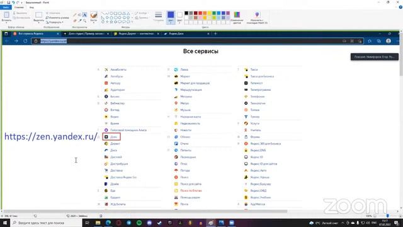403x227 pixels.
Task: Pick the black swatch in the palette
Action: [x=186, y=13]
